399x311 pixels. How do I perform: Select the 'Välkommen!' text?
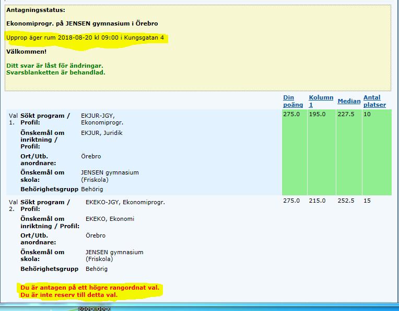[27, 52]
